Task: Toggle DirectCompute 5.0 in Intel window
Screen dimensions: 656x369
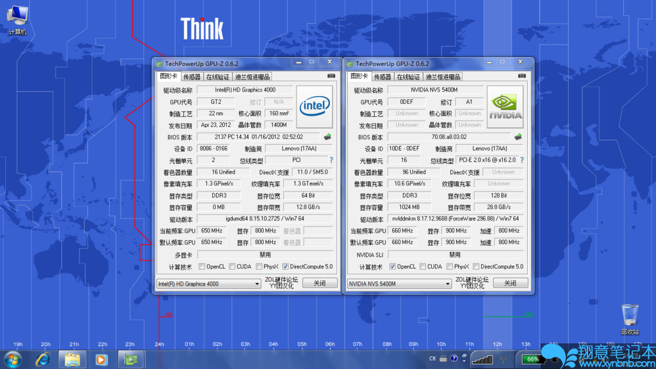Action: [x=285, y=266]
